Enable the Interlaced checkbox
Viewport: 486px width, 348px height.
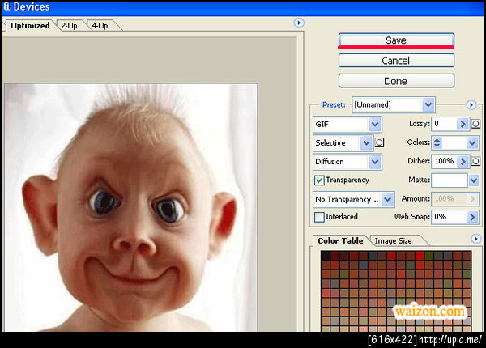tap(319, 217)
